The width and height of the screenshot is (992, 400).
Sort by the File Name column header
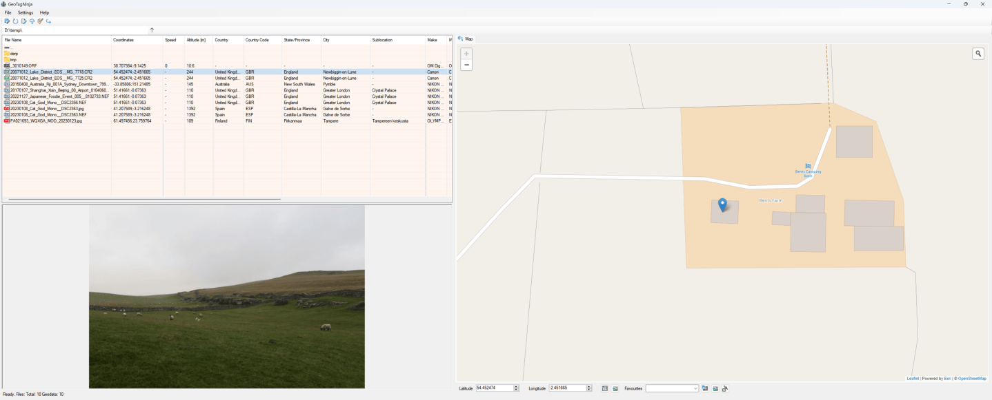pyautogui.click(x=57, y=40)
